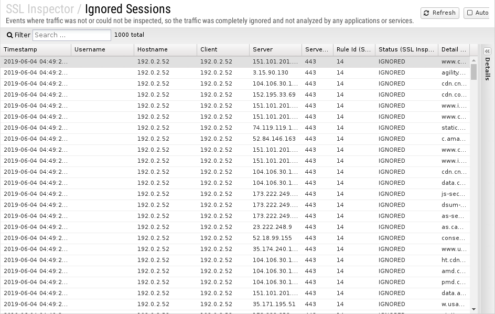
Task: Click the Detail column header
Action: [x=454, y=50]
